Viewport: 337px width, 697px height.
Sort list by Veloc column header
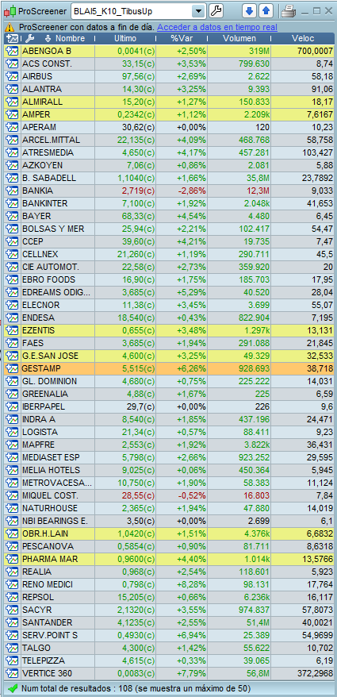(303, 38)
